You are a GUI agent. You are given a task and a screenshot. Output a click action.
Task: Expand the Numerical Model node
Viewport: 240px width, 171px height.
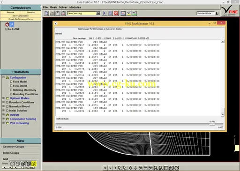click(3, 106)
